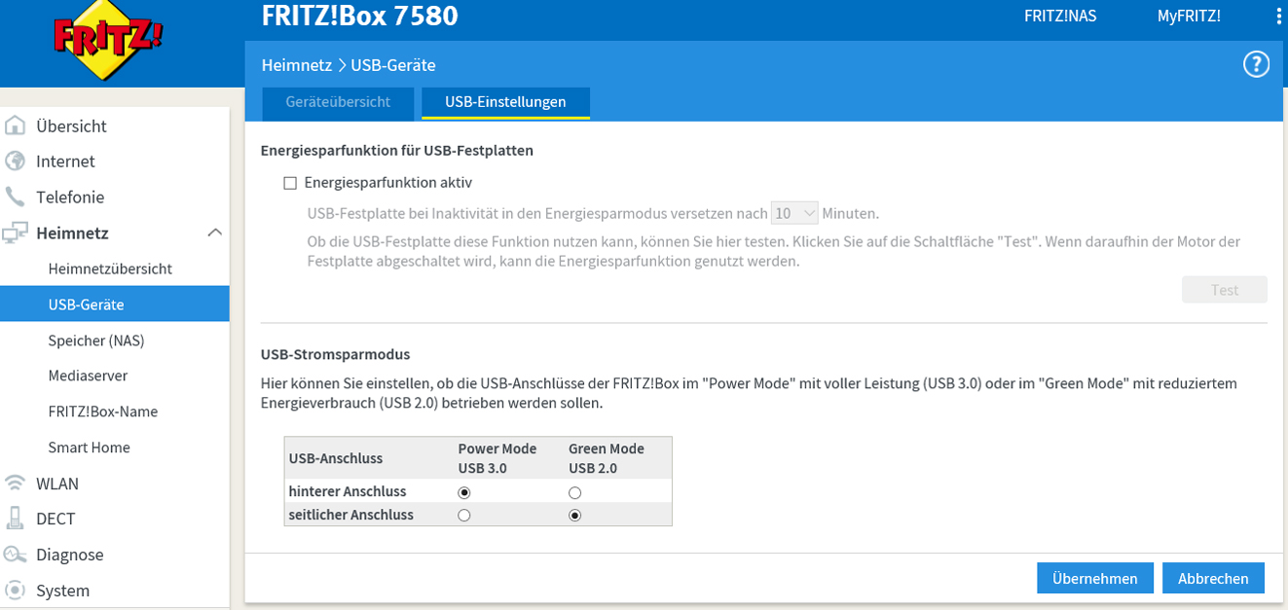Viewport: 1288px width, 610px height.
Task: Click the Übernehmen button
Action: 1095,578
